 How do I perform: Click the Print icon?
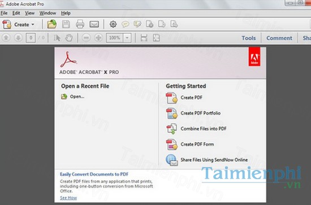pyautogui.click(x=80, y=24)
